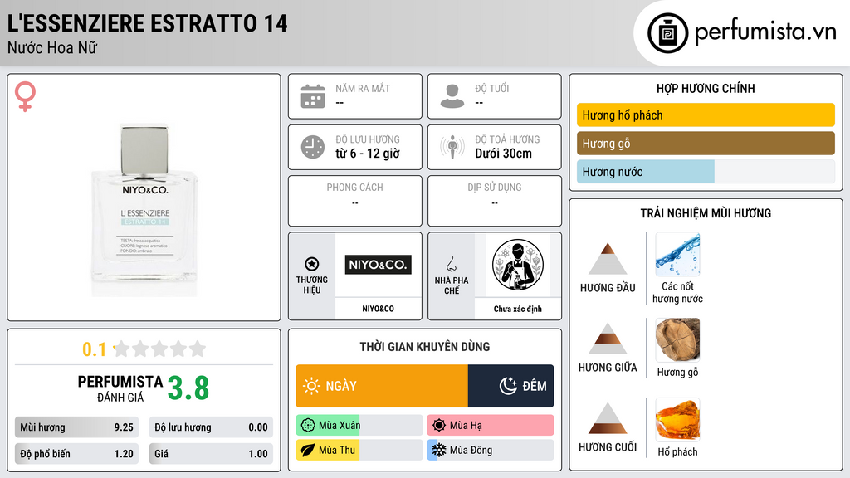The height and width of the screenshot is (478, 850).
Task: Click the perfumer illustration circle icon
Action: click(518, 265)
